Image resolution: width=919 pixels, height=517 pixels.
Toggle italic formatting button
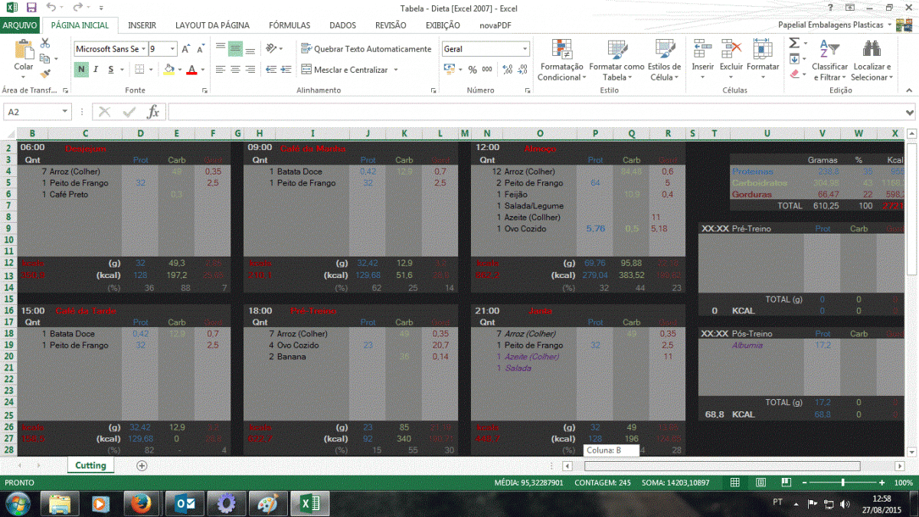coord(96,70)
